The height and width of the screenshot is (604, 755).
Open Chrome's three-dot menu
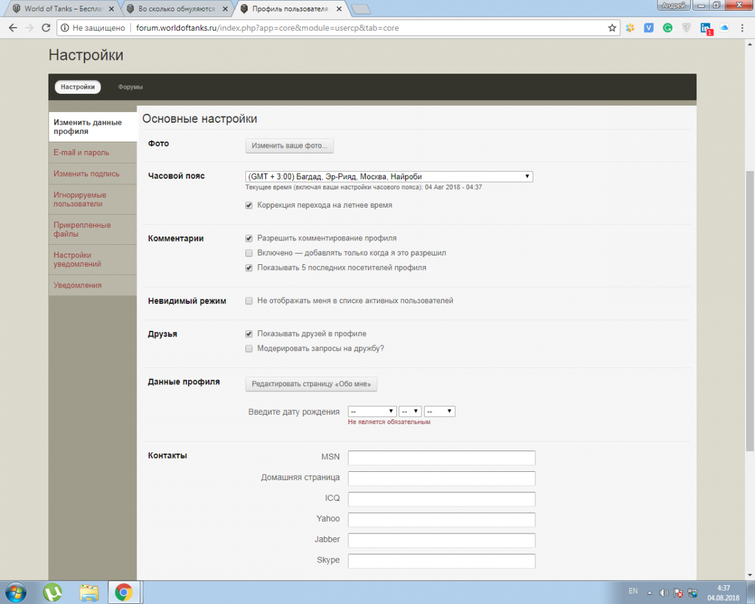[x=742, y=28]
